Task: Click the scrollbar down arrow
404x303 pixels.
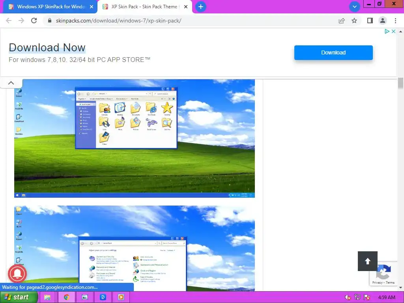Action: (x=400, y=288)
